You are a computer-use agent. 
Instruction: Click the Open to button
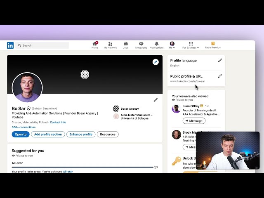click(21, 134)
